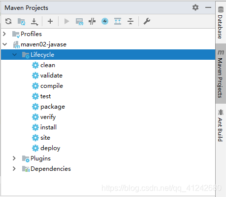Image resolution: width=226 pixels, height=197 pixels.
Task: Click the gear icon beside deploy
Action: point(35,148)
